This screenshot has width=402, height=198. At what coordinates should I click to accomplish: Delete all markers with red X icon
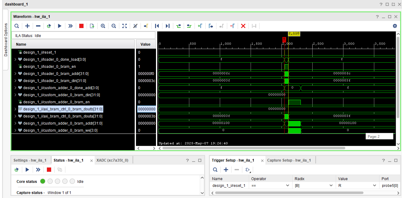pyautogui.click(x=243, y=26)
